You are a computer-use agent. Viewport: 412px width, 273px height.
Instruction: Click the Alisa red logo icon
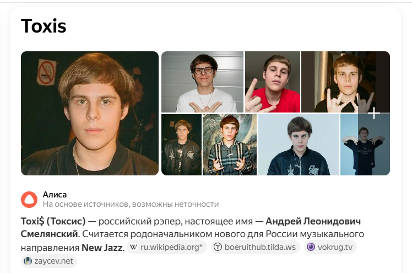(29, 199)
